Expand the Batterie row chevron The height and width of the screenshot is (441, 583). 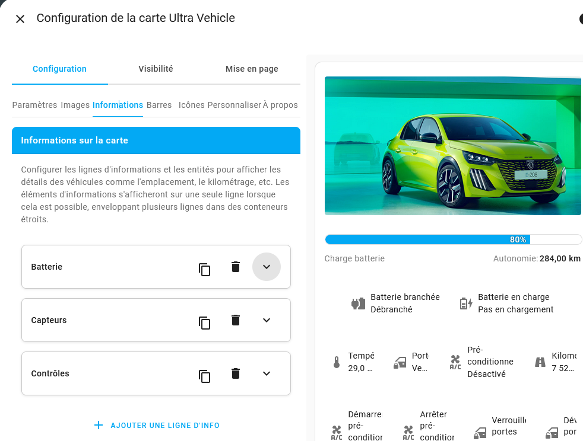[x=267, y=267]
